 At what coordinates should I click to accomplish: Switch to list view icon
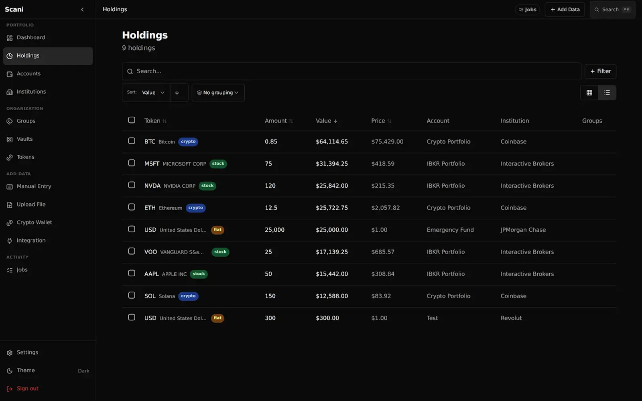click(607, 93)
